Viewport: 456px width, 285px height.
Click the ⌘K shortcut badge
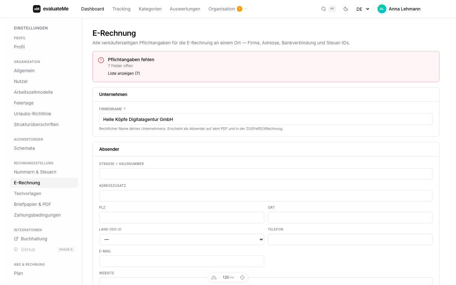(332, 9)
